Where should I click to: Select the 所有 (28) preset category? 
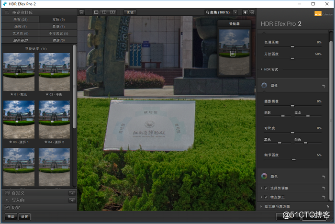(x=20, y=20)
